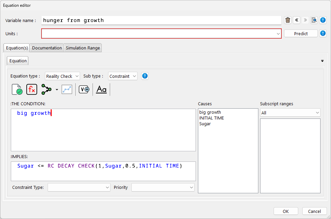Screen dimensions: 331x219
Task: Open the variable search magnifier icon
Action: 314,20
